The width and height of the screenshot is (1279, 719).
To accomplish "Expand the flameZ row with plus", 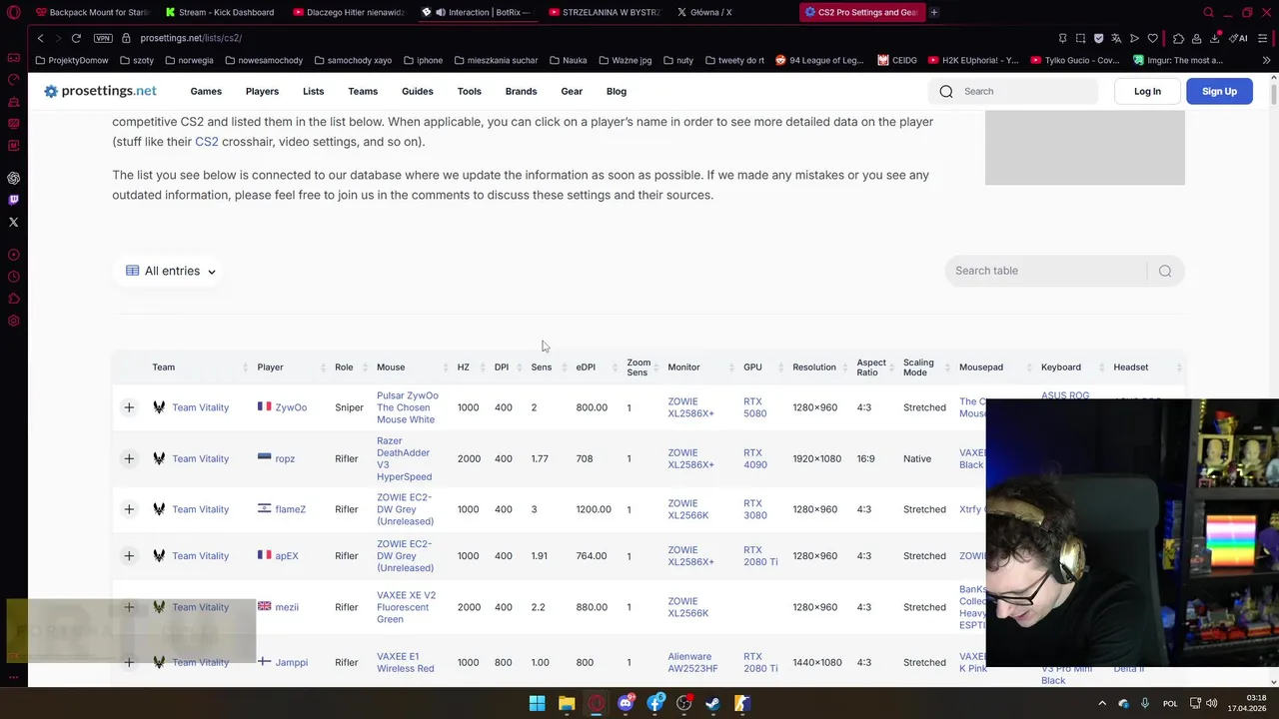I will [x=129, y=509].
